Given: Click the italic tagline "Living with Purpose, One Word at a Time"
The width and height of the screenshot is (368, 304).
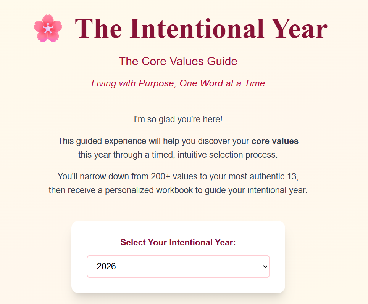Looking at the screenshot, I should tap(178, 83).
